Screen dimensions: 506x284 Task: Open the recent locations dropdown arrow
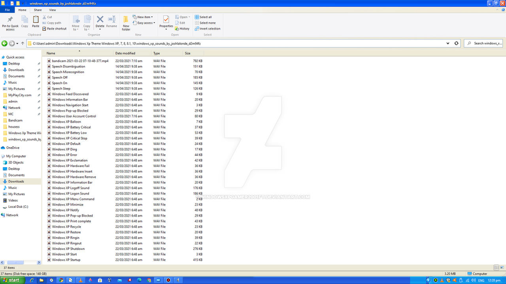pos(17,43)
